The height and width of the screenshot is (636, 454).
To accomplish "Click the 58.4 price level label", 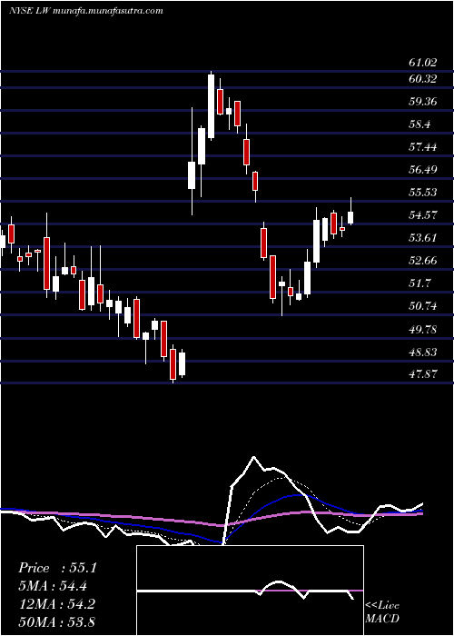I will click(419, 124).
